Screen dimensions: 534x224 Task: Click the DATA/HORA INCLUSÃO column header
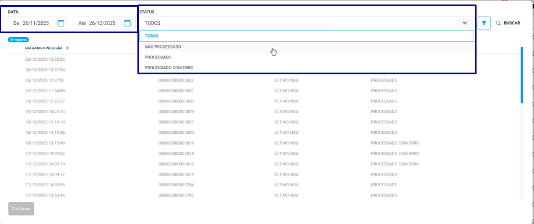click(x=43, y=48)
